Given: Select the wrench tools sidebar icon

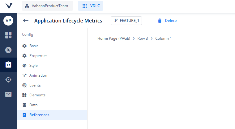Looking at the screenshot, I should (8, 50).
